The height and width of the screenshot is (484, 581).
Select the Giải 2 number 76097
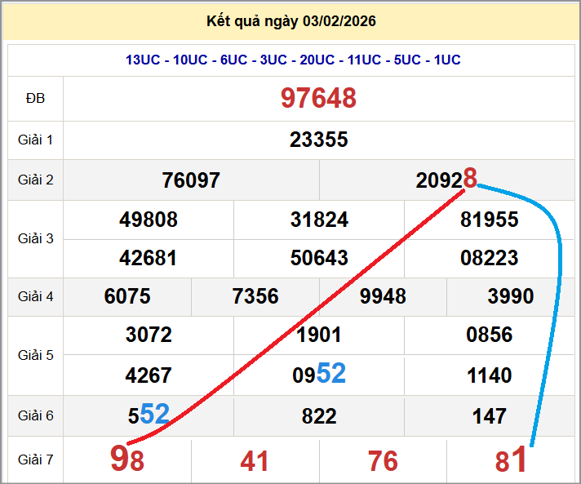(191, 180)
